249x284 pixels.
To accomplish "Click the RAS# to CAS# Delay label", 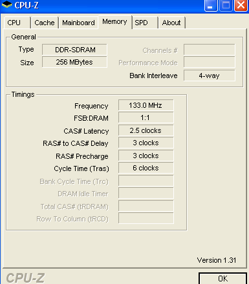I will click(76, 143).
